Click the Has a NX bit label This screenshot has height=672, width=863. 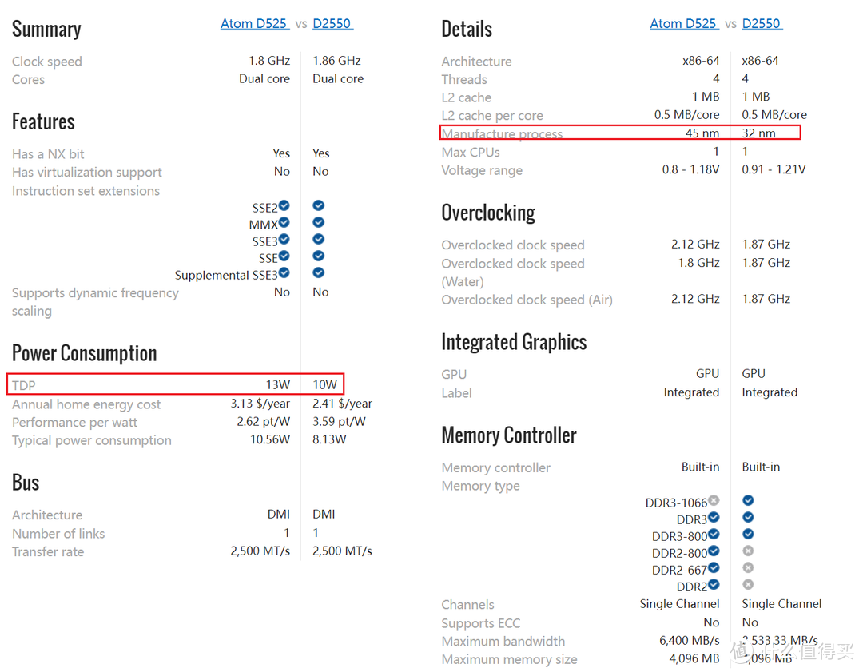click(x=49, y=154)
